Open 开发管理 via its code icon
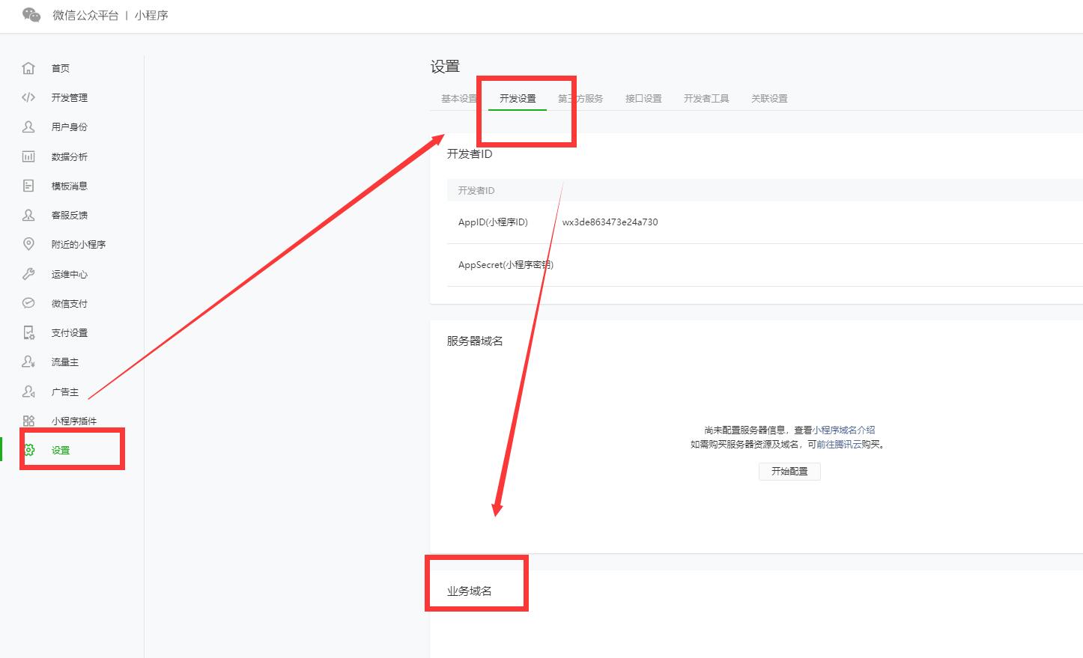The image size is (1083, 658). pyautogui.click(x=28, y=97)
